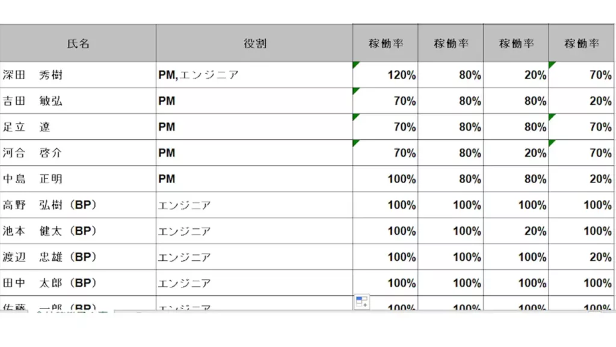Select 渡辺 忠雄's 20% cell in last column
This screenshot has width=616, height=347.
click(582, 257)
